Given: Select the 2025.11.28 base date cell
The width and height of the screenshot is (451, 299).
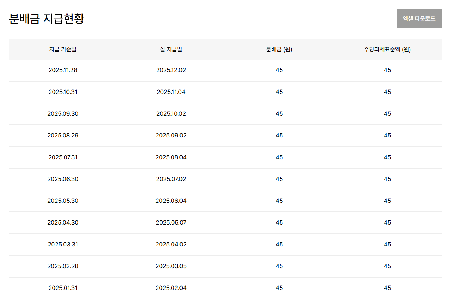Looking at the screenshot, I should 63,70.
